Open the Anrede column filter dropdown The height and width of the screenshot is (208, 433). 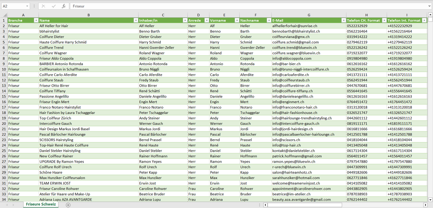point(206,20)
